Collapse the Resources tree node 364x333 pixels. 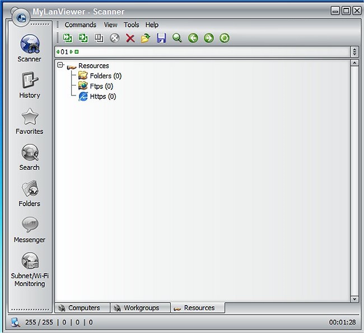pos(60,65)
